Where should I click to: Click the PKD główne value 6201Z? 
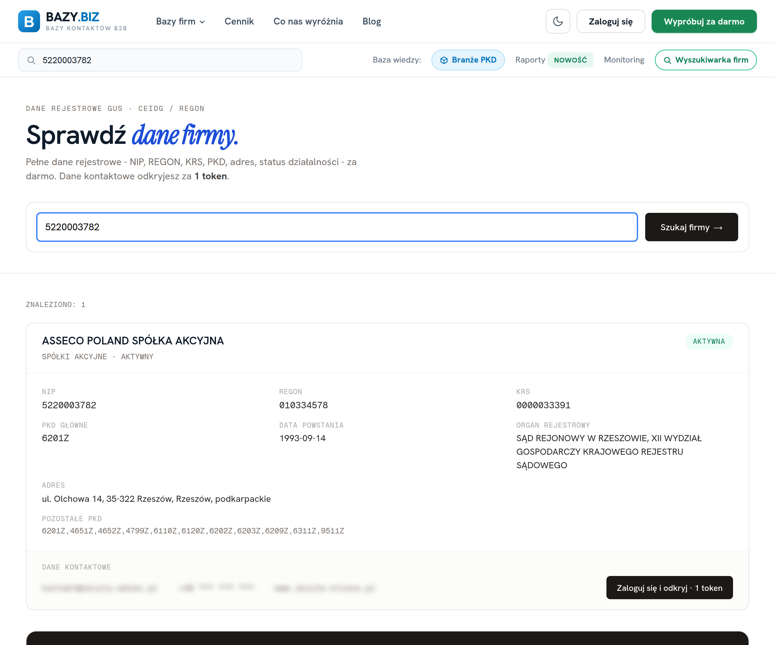pos(55,438)
